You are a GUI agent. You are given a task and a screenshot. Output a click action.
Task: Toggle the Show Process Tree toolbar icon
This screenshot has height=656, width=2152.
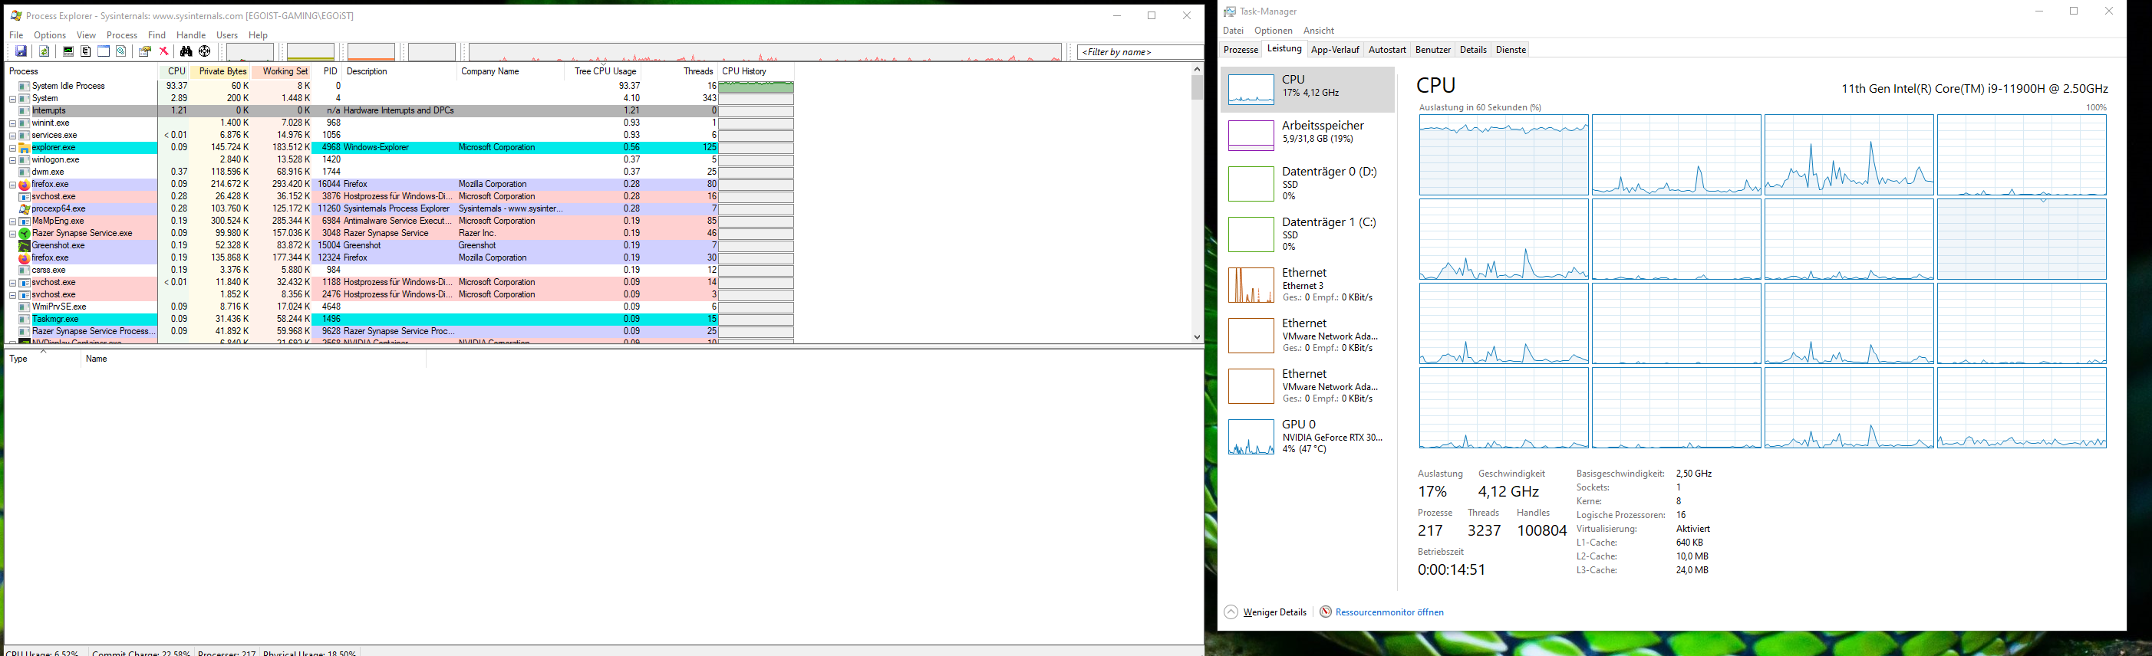[85, 52]
